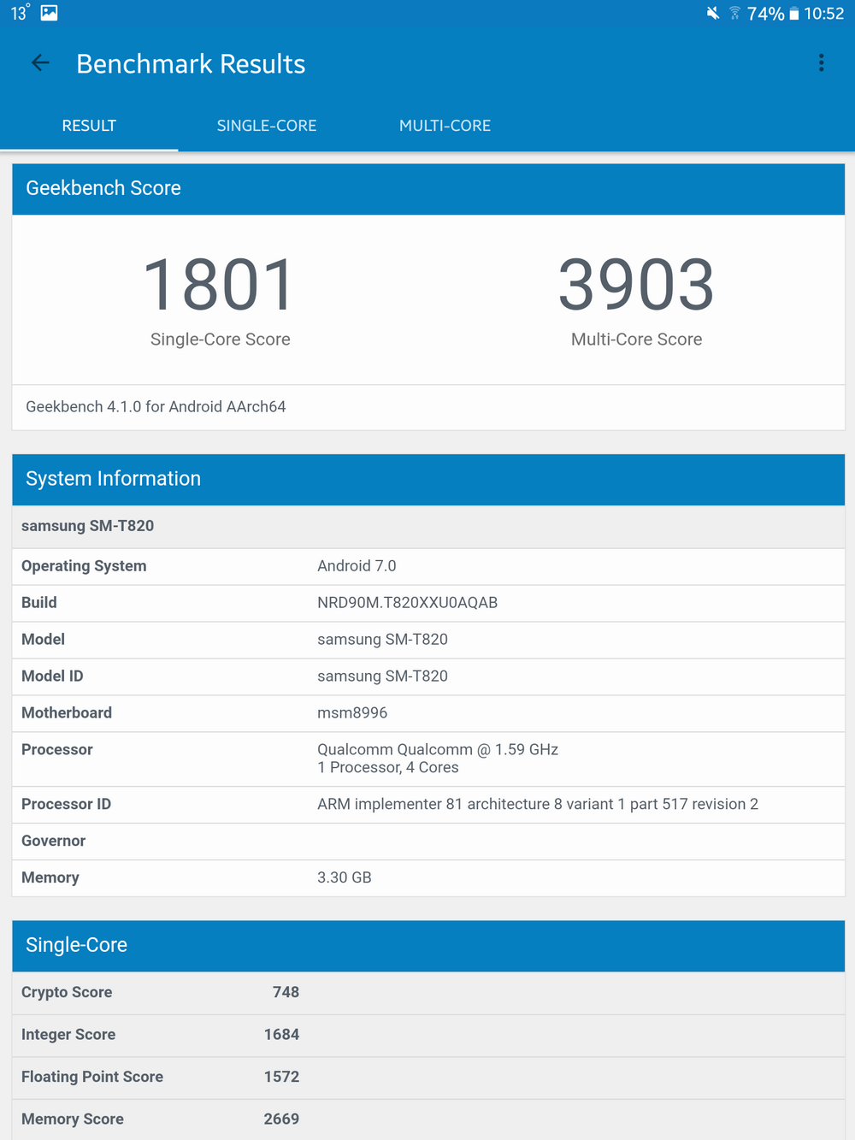Tap the 74% battery percentage

point(765,13)
